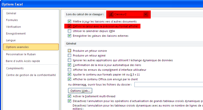The height and width of the screenshot is (110, 203).
Task: Click the startup folder path input field
Action: pyautogui.click(x=169, y=85)
